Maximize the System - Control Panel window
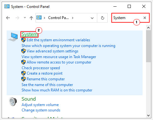Viewport: 153px width, 120px height. coord(129,6)
